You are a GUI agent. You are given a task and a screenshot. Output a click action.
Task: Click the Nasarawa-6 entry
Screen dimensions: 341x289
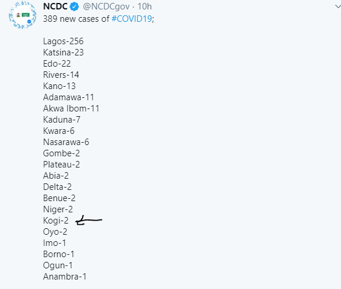coord(66,142)
